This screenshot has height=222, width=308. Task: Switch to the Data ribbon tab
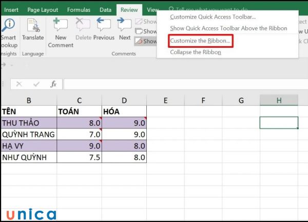tap(105, 9)
